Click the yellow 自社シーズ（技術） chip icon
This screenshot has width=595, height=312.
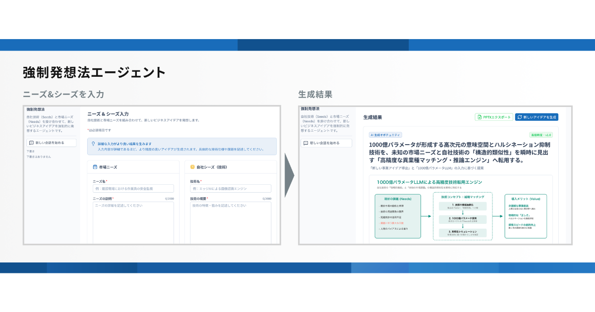pyautogui.click(x=192, y=167)
